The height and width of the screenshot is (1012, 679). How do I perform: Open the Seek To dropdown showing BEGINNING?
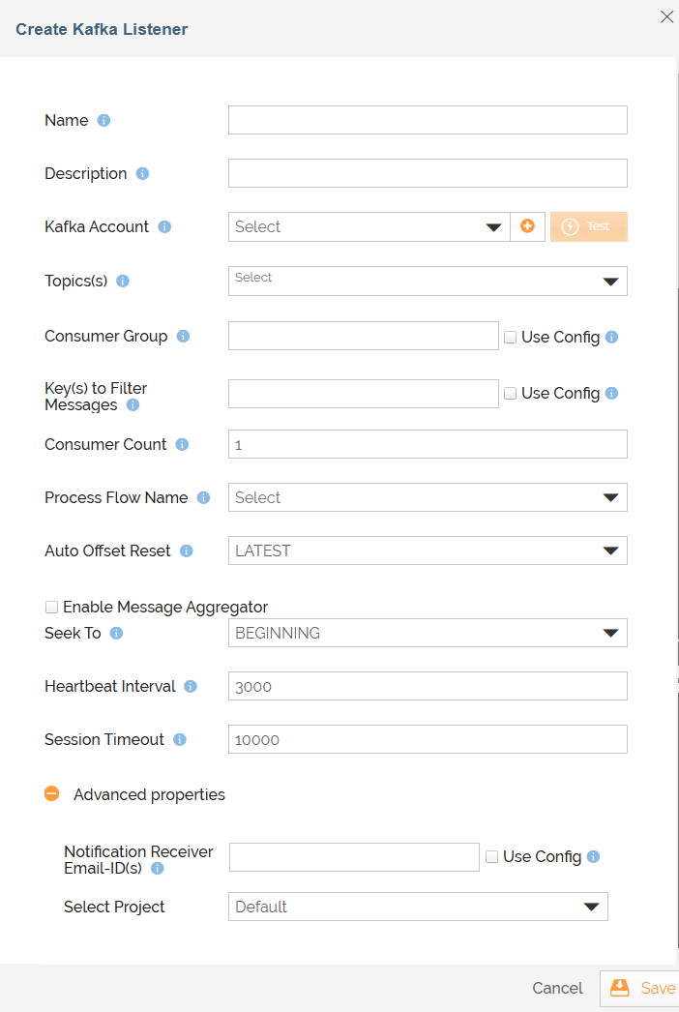pos(428,633)
